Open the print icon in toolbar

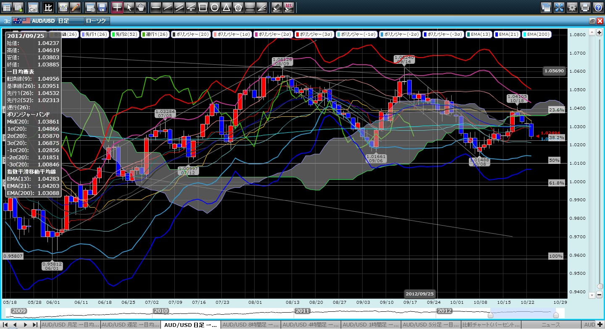585,7
